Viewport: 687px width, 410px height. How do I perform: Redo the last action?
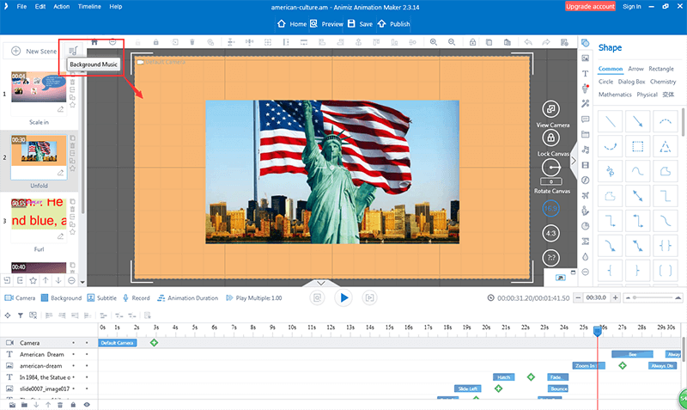click(x=546, y=42)
